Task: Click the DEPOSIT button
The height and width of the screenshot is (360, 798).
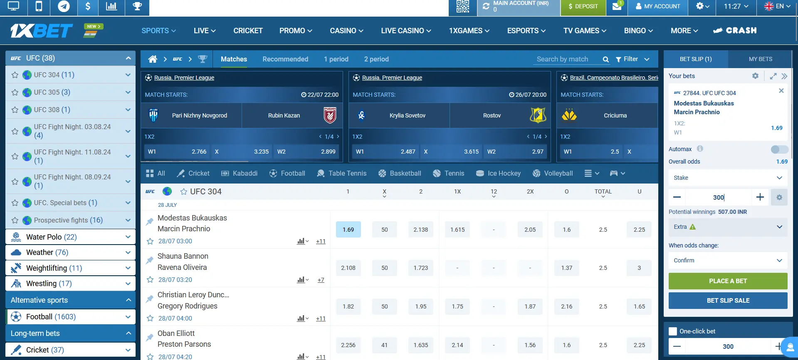Action: coord(583,7)
